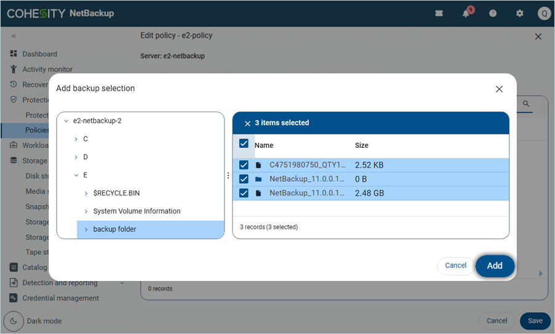555x334 pixels.
Task: Collapse the left navigation sidebar
Action: click(14, 36)
